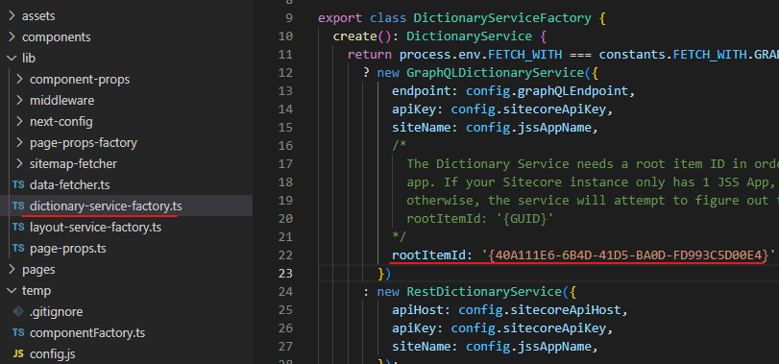Expand the sitemap-fetcher folder chevron
The width and height of the screenshot is (779, 364).
point(19,164)
